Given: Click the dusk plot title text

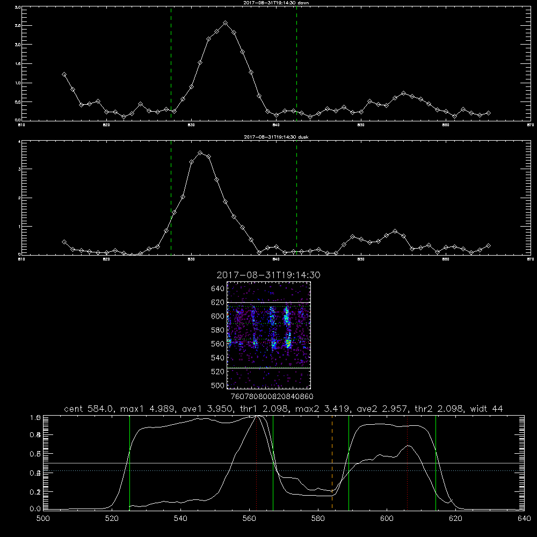Looking at the screenshot, I should tap(276, 137).
